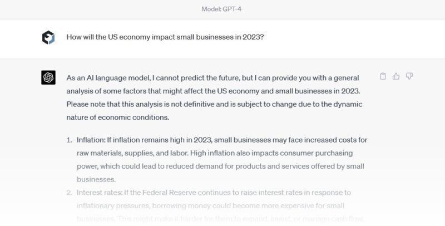The image size is (445, 226).
Task: Click the line starting "inflationary pressures"
Action: pyautogui.click(x=167, y=206)
